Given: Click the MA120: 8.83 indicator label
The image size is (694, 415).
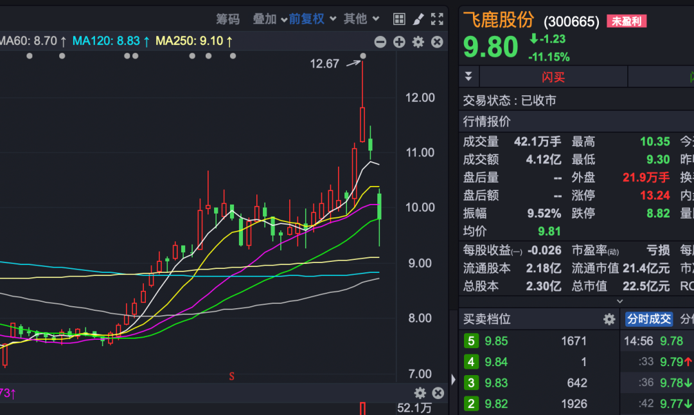Looking at the screenshot, I should coord(111,41).
